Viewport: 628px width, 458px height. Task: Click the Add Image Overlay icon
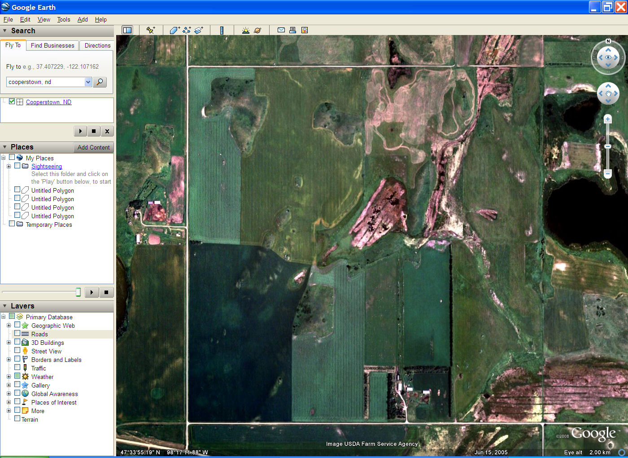199,30
